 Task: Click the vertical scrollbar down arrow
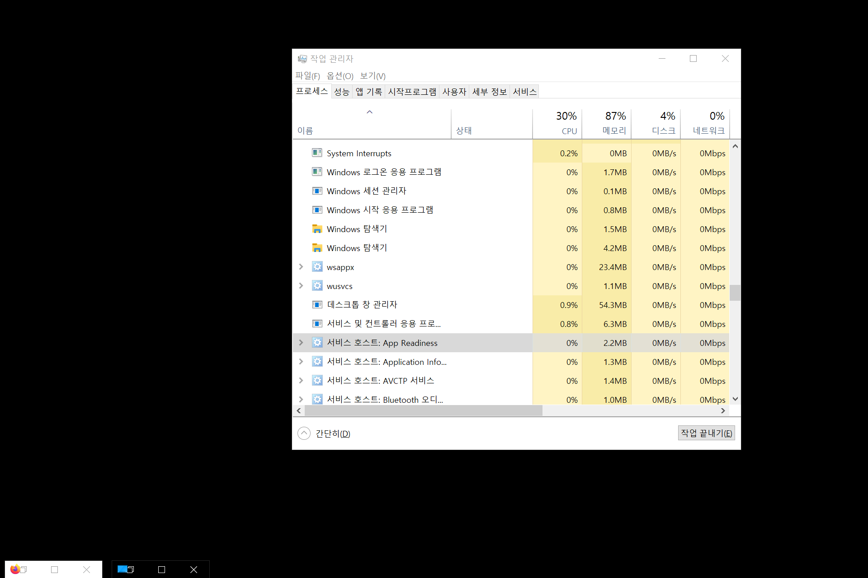point(735,399)
